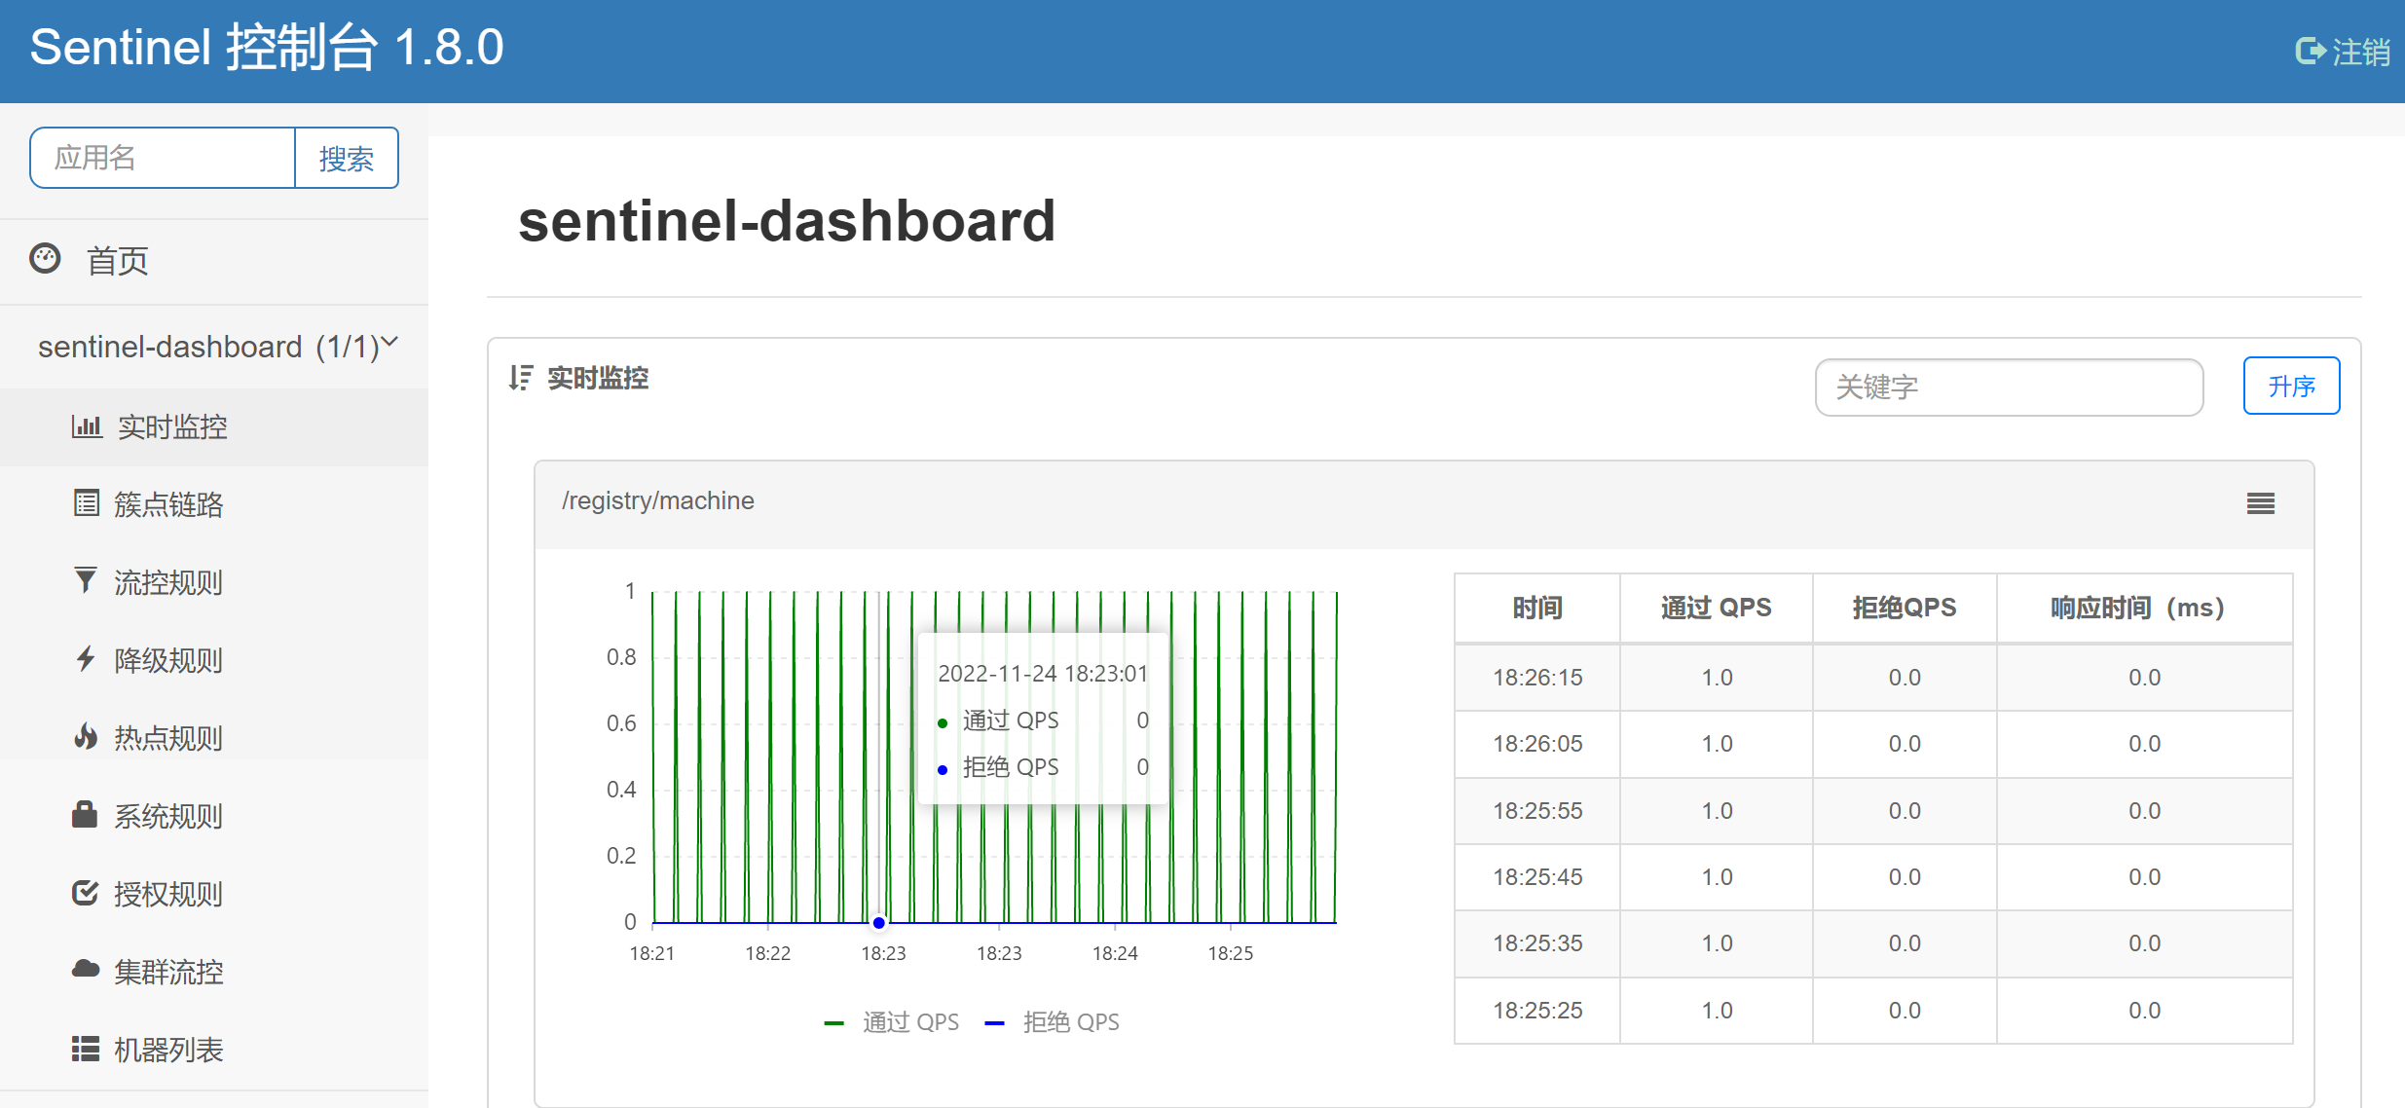The image size is (2405, 1108).
Task: Click the bar chart icon for 实时监控
Action: click(87, 426)
